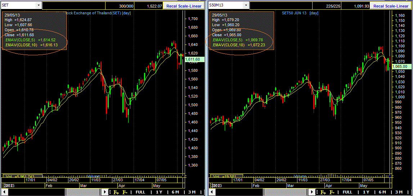The width and height of the screenshot is (413, 196).
Task: Click Apr month label on S50M13 timeline
Action: [x=329, y=186]
